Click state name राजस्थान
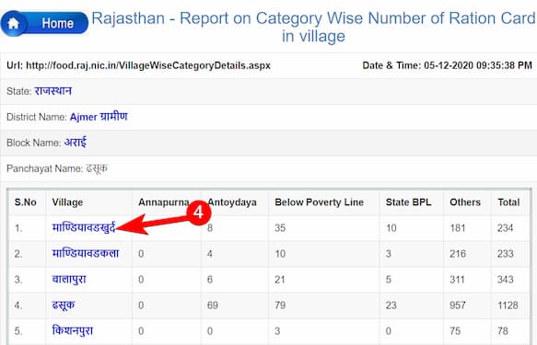The height and width of the screenshot is (345, 537). [53, 91]
